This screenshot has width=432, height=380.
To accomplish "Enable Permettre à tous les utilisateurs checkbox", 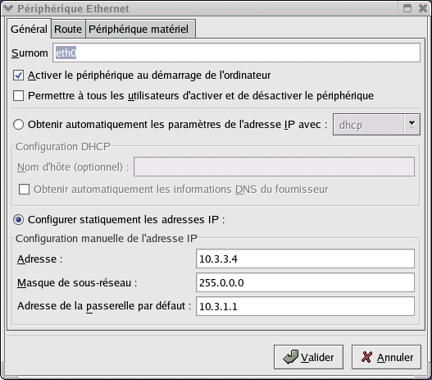I will click(x=19, y=96).
